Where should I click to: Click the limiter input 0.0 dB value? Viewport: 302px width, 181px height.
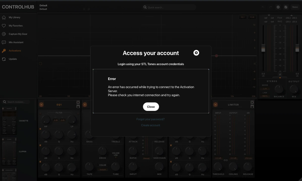click(218, 158)
